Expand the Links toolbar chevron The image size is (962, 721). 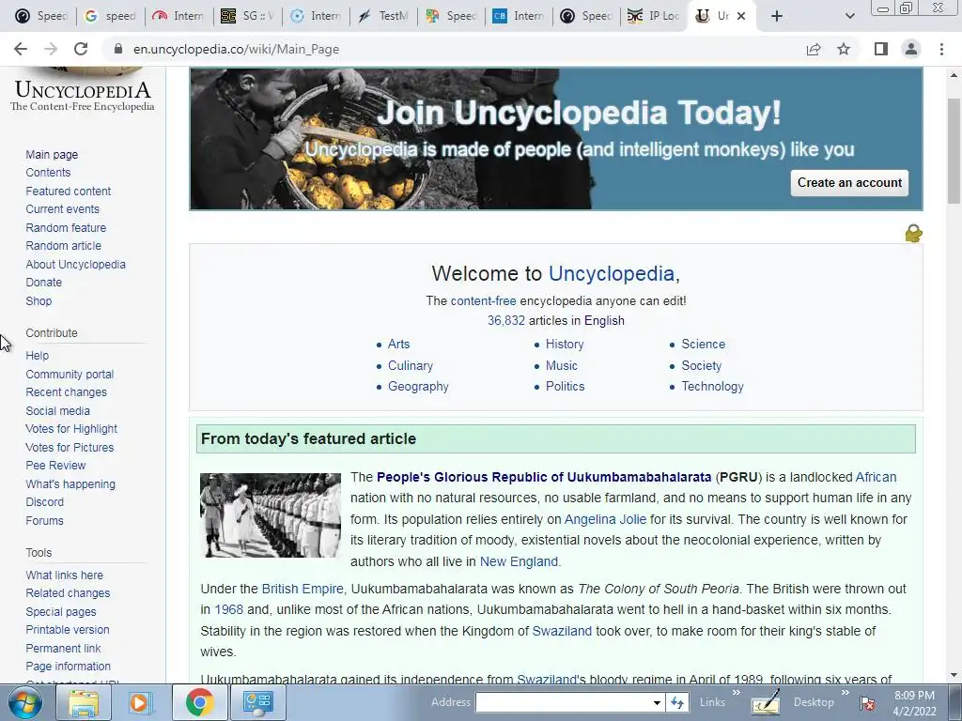point(736,693)
